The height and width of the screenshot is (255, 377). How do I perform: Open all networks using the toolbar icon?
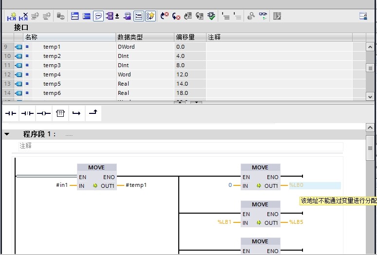coord(75,16)
